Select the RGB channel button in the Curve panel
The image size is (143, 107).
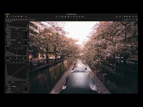[x=10, y=62]
